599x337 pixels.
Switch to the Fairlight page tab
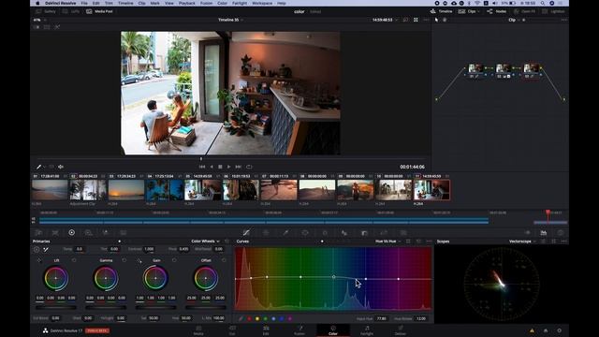[x=367, y=330]
